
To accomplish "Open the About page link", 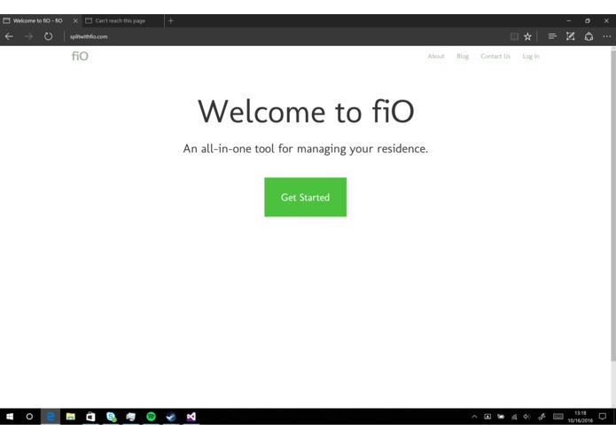I will click(x=436, y=56).
